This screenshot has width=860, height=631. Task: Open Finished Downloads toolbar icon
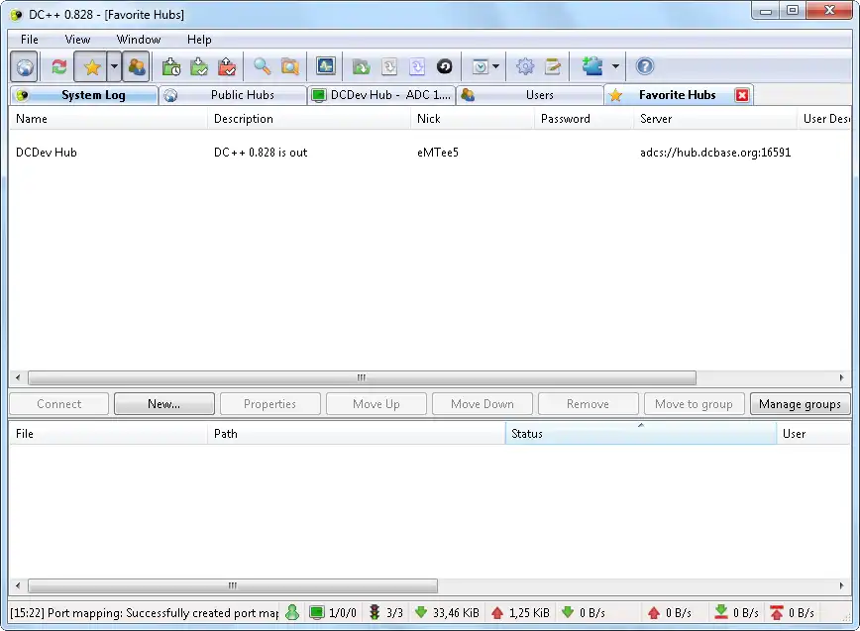coord(198,67)
